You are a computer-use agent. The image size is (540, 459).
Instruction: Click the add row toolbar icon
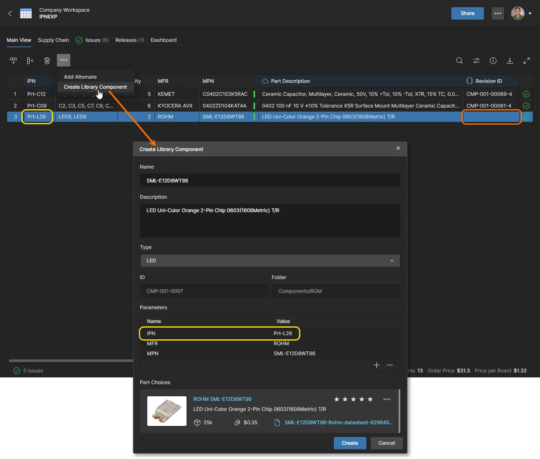(x=13, y=61)
